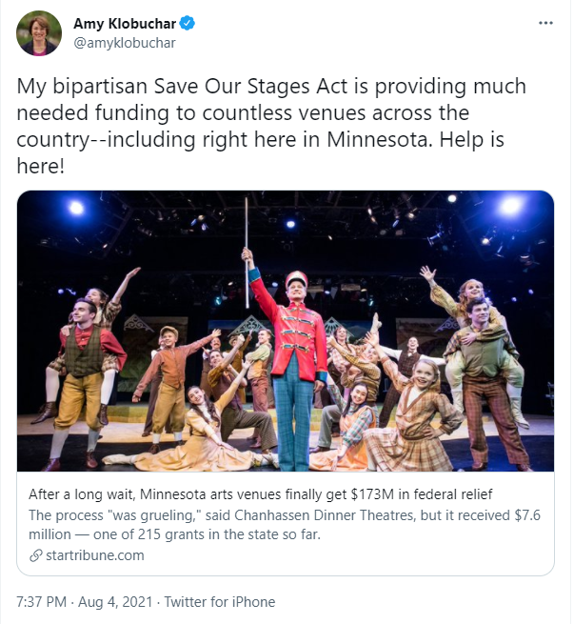This screenshot has width=574, height=624.
Task: Click Amy Klobuchar's profile avatar photo
Action: pyautogui.click(x=39, y=32)
